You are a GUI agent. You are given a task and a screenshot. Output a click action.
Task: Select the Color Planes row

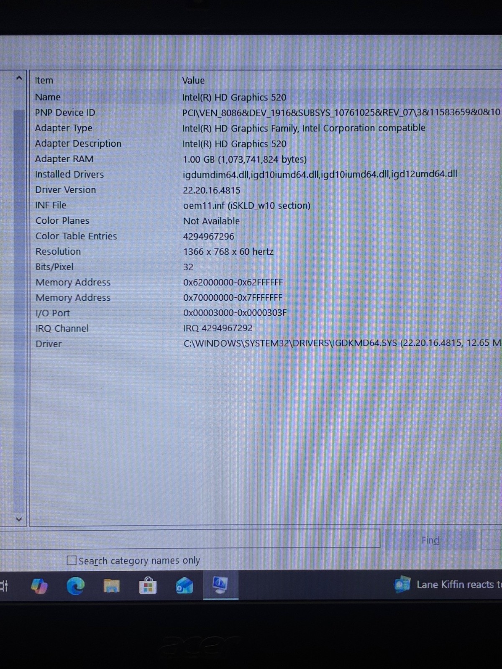click(266, 221)
